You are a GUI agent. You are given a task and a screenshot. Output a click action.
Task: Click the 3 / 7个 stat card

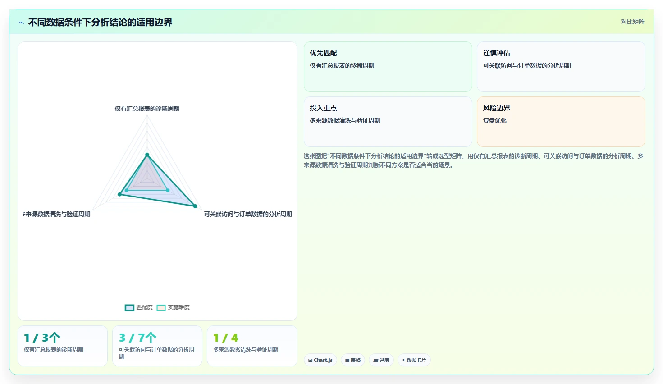[157, 346]
